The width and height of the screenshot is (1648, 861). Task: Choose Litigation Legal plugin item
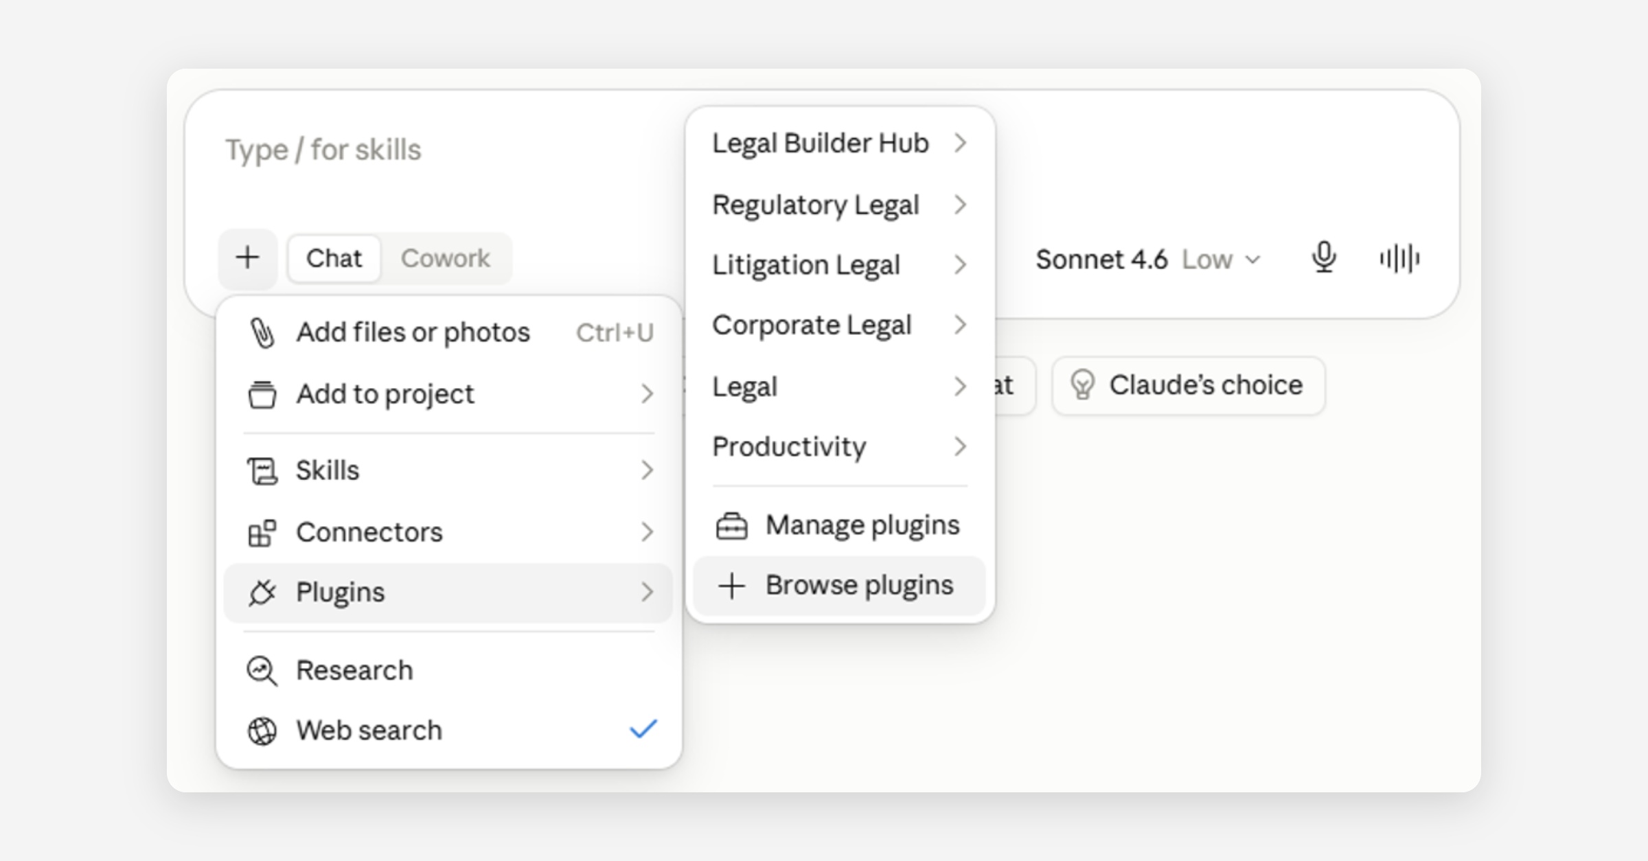[x=840, y=265]
